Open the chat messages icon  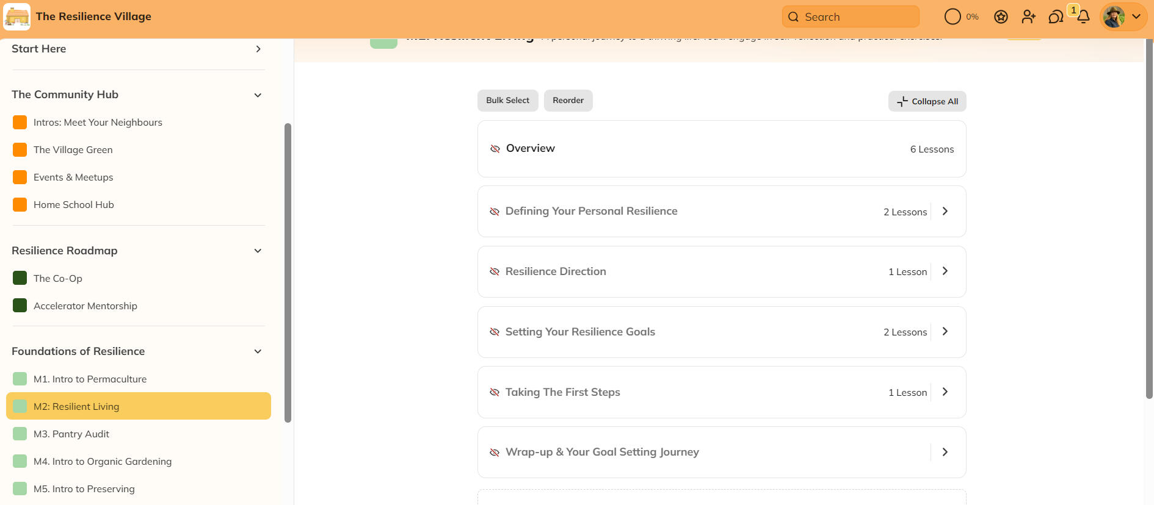1056,17
